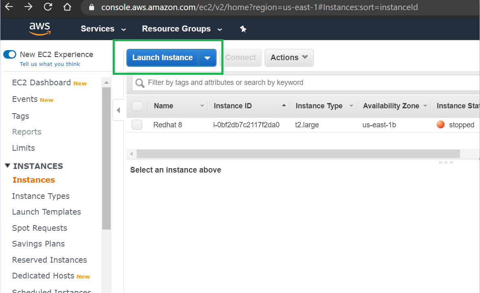Click the Launch Instance button
Screen dimensions: 480x293
click(x=163, y=58)
